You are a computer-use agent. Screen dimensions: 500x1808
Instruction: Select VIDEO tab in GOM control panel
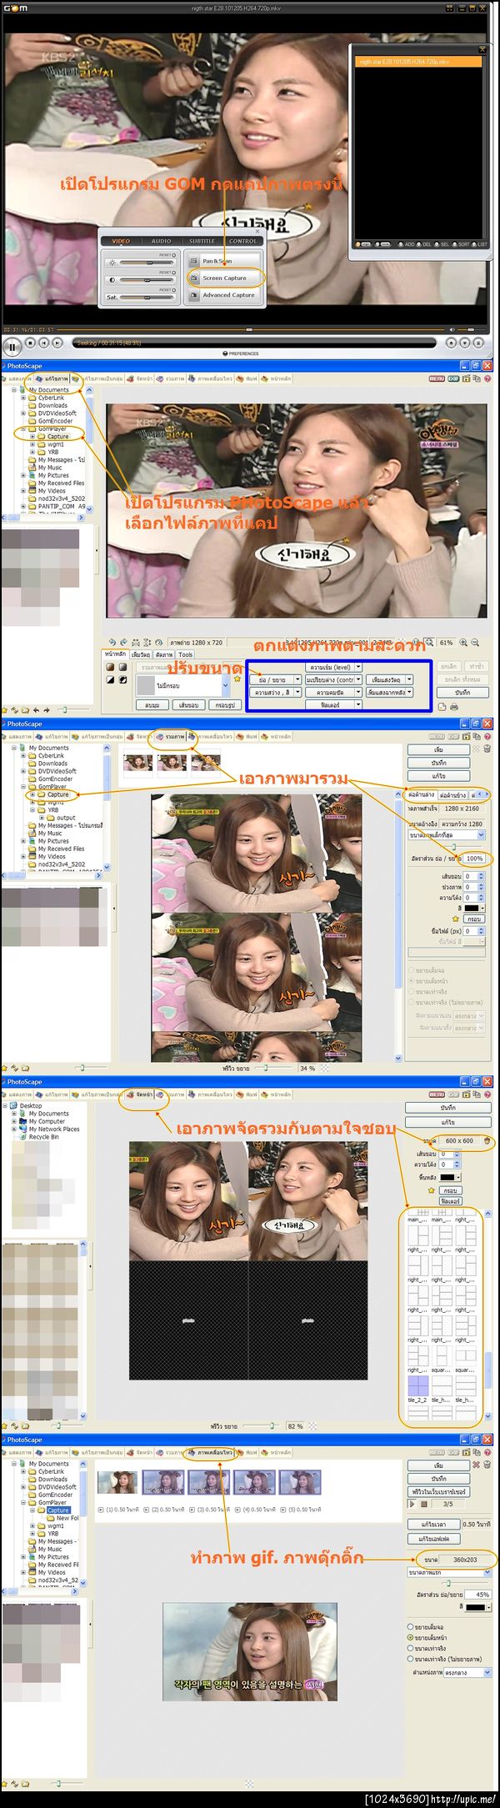coord(121,241)
